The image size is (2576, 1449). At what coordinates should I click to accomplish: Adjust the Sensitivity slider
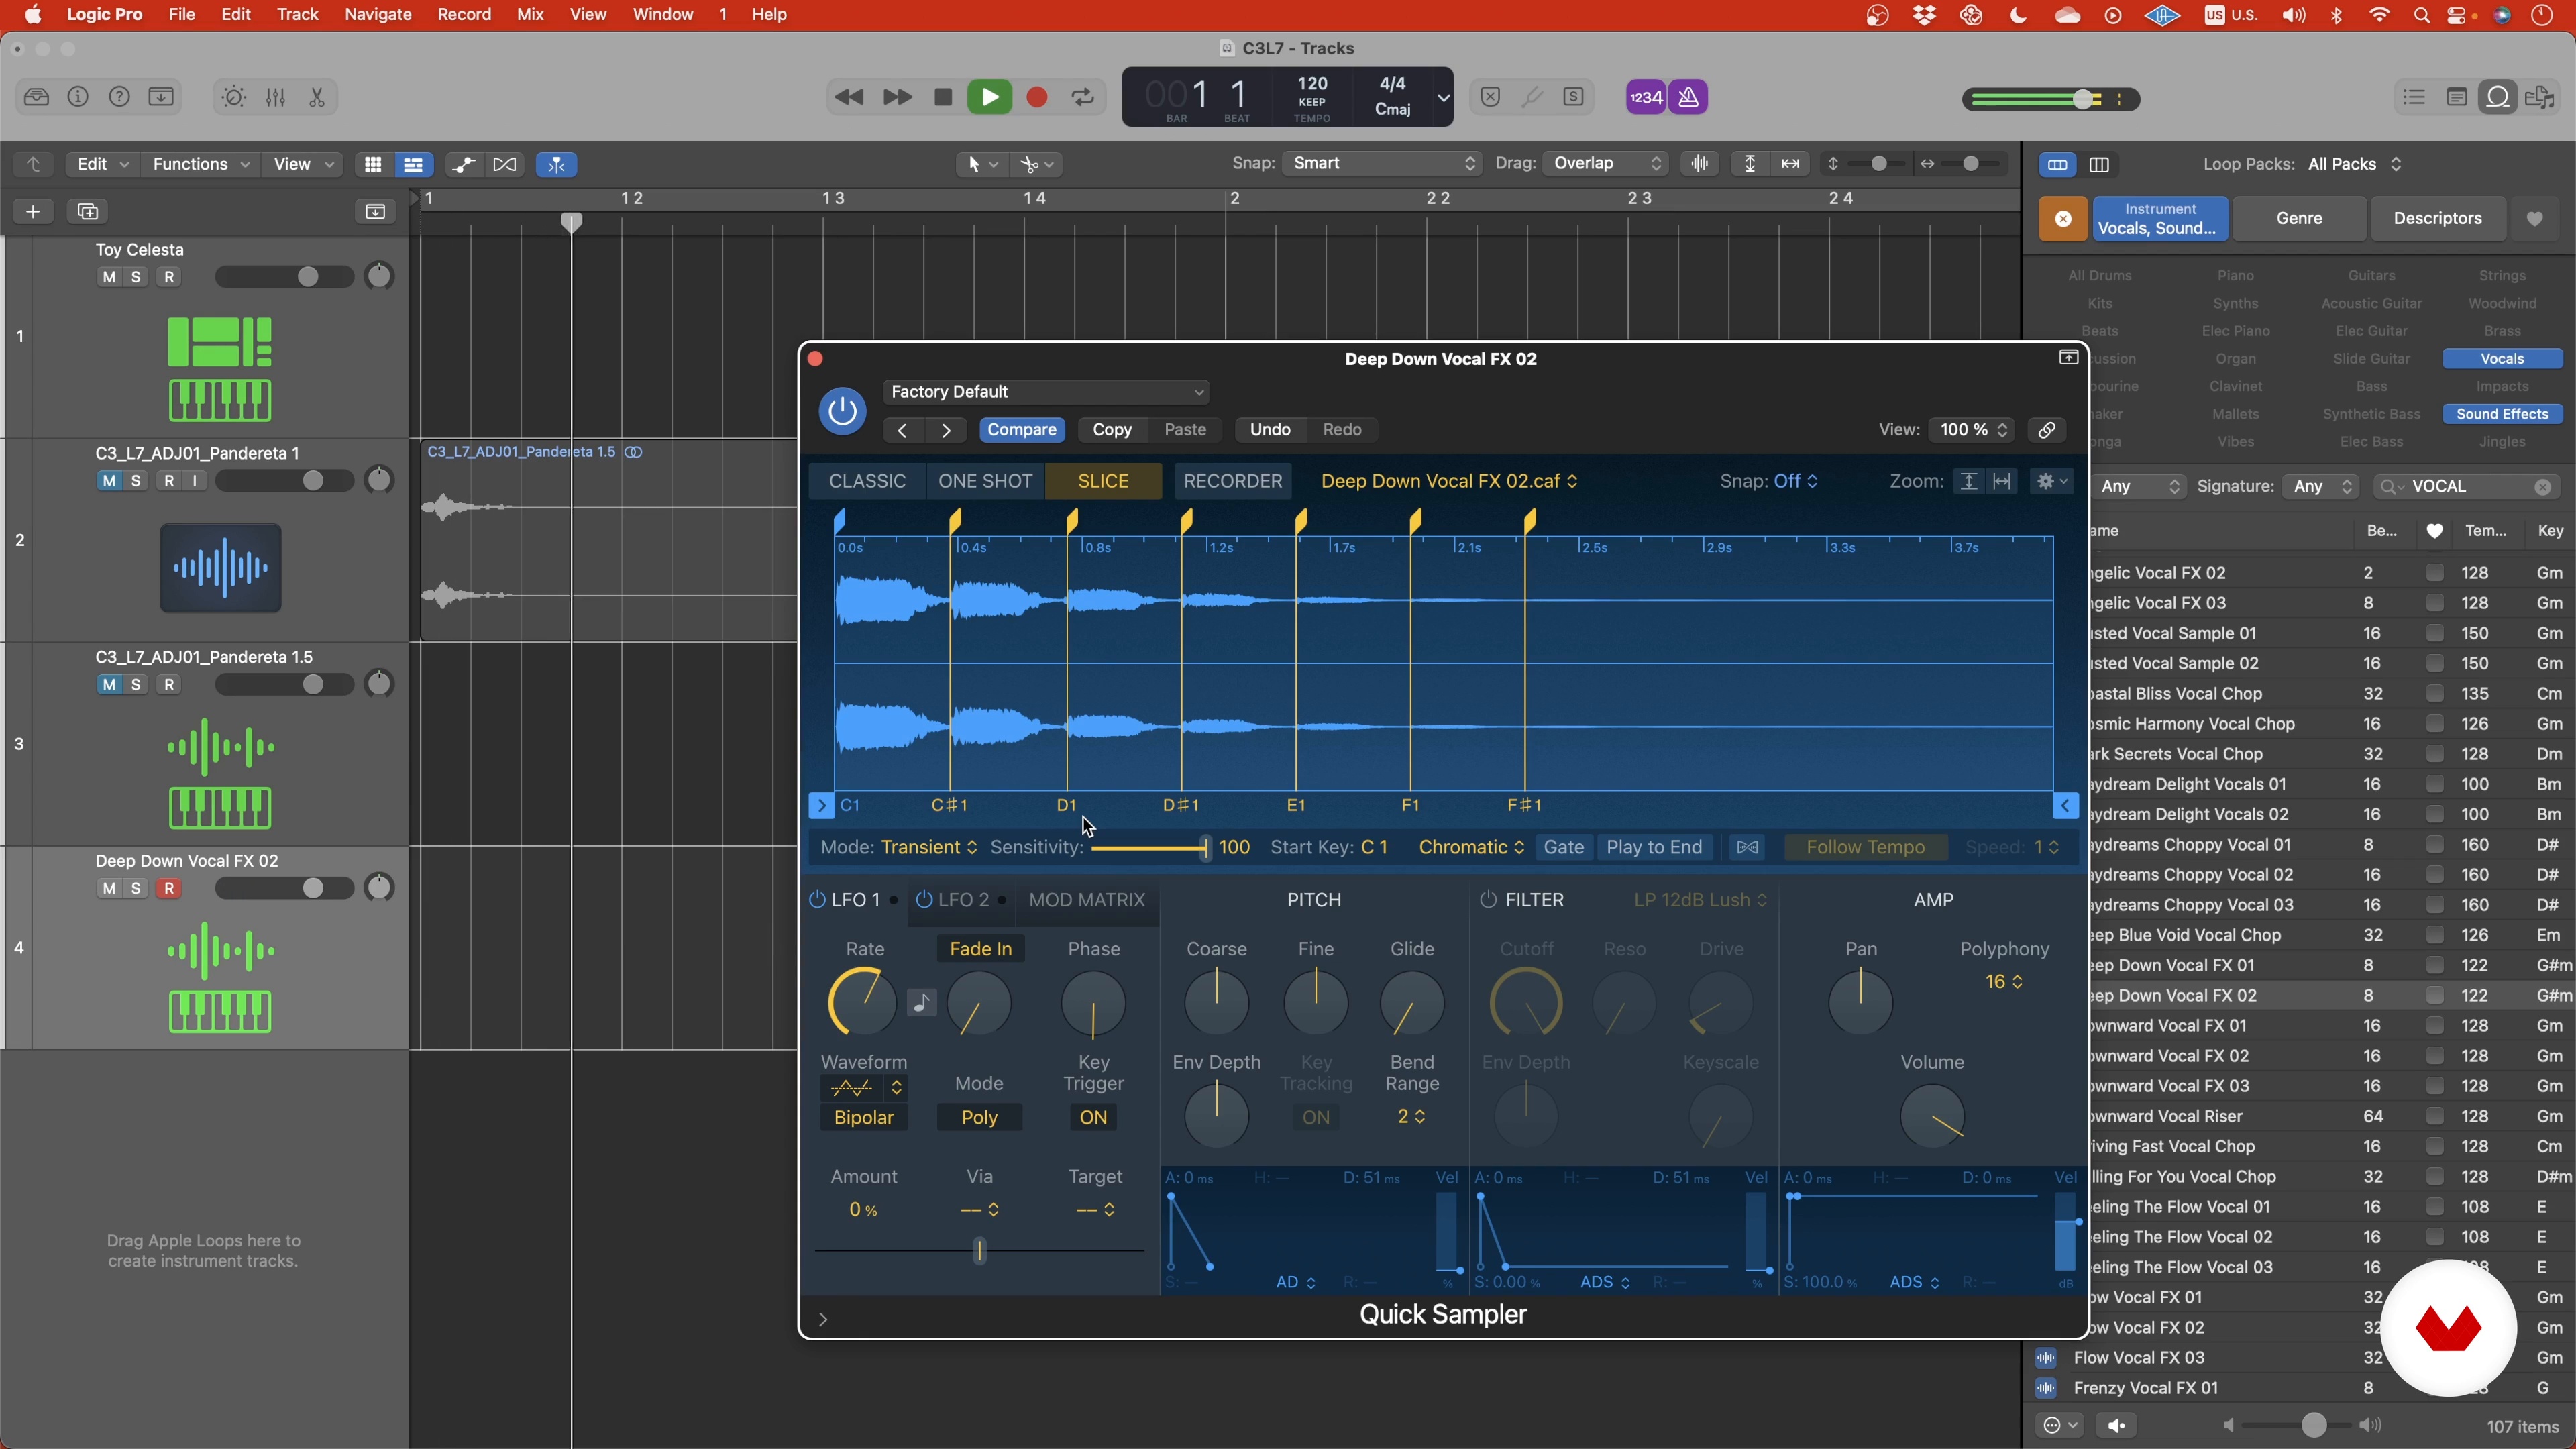pyautogui.click(x=1150, y=849)
